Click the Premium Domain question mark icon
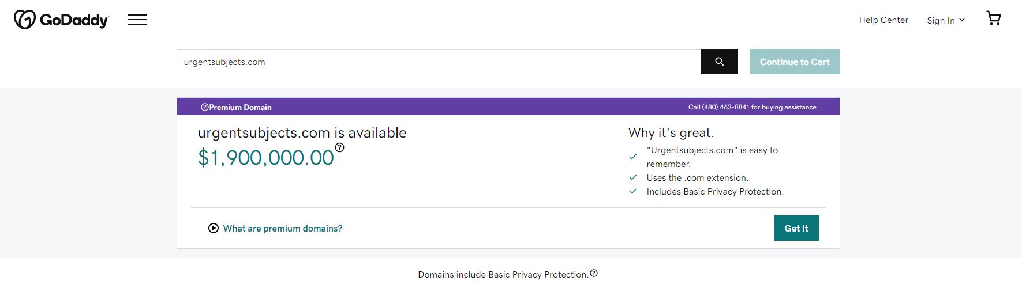The image size is (1022, 296). tap(204, 107)
